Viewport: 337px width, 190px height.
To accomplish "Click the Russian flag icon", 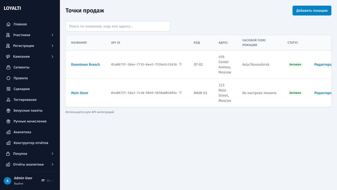I will [43, 181].
